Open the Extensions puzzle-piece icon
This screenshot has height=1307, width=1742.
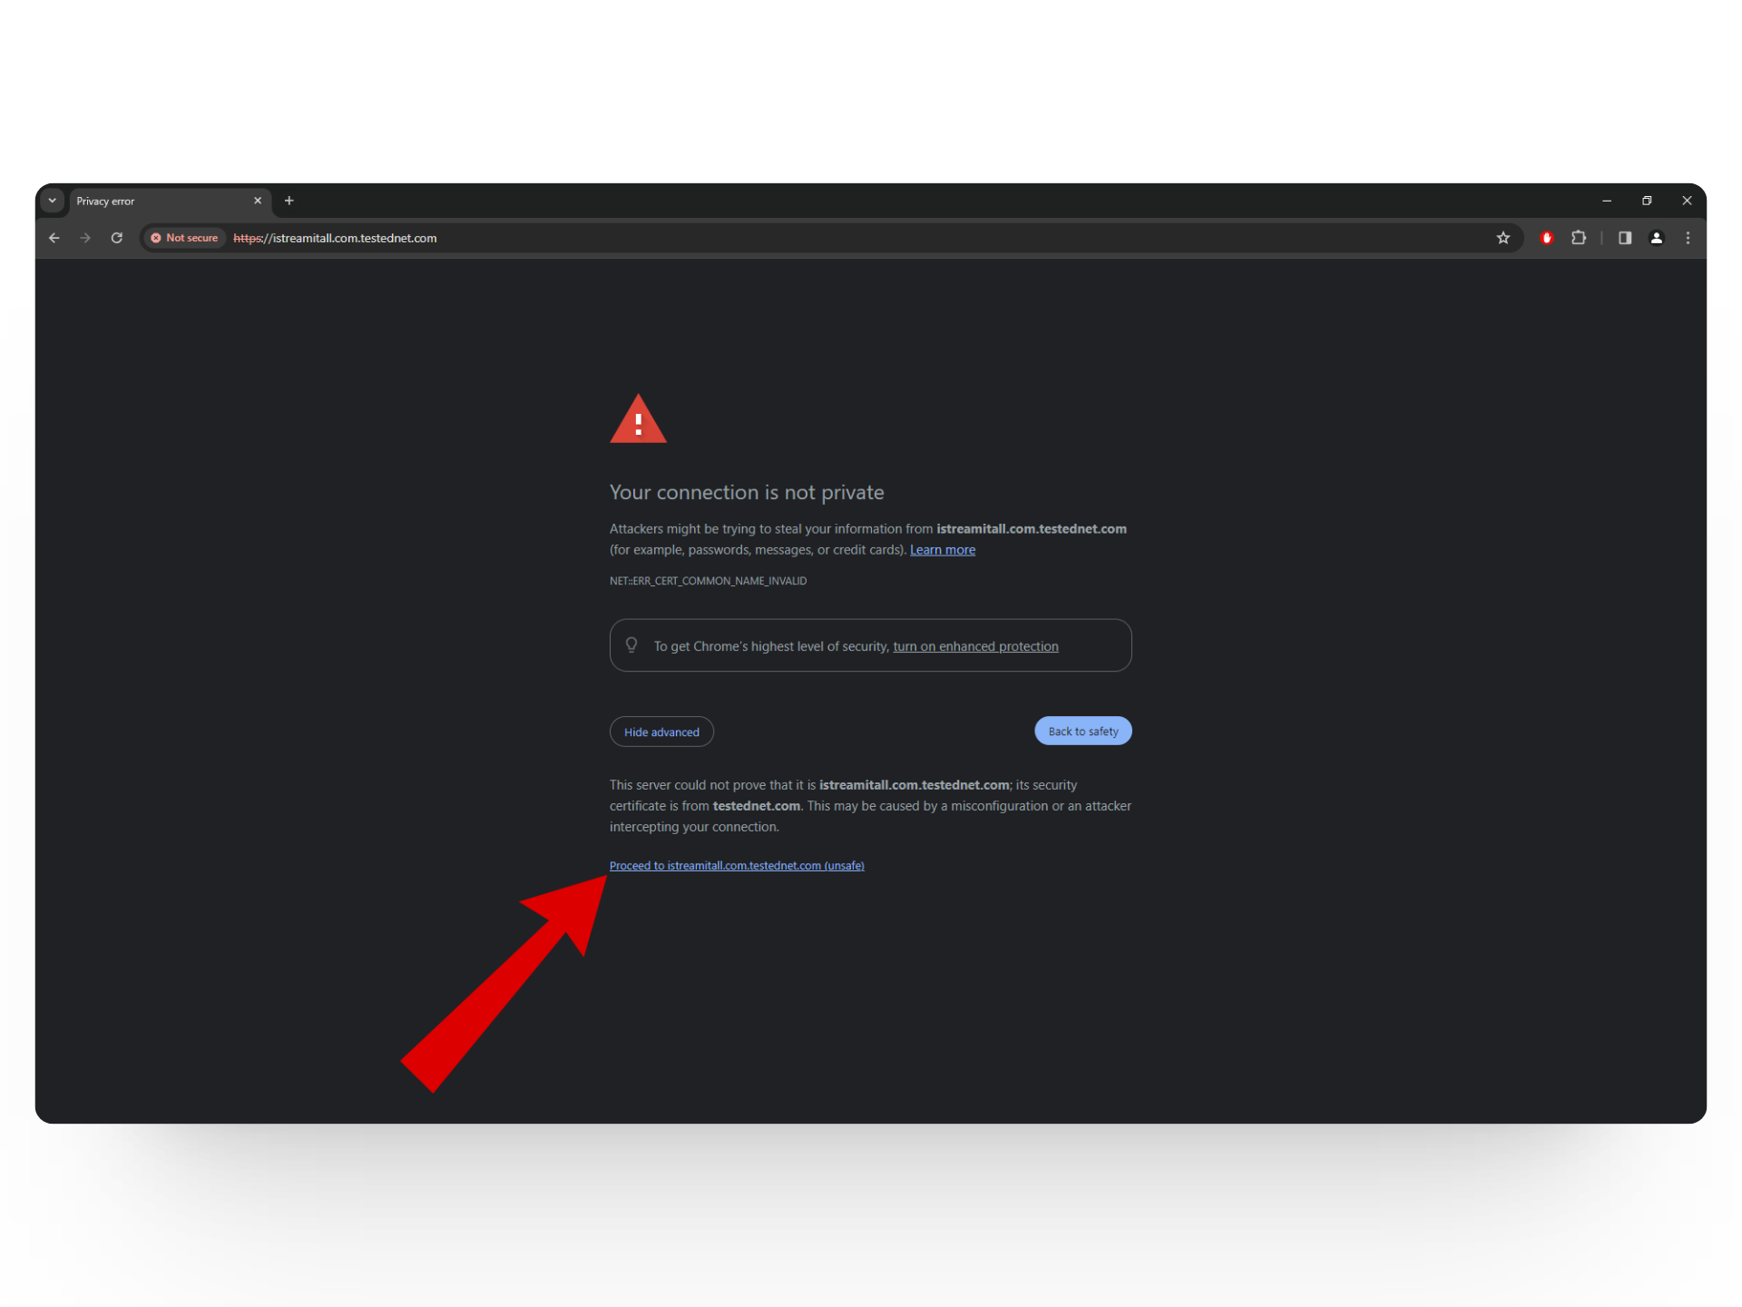click(x=1579, y=238)
